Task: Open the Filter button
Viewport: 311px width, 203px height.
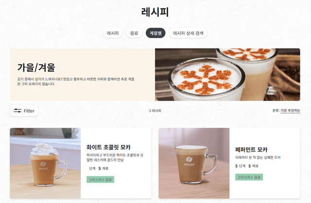Action: click(x=24, y=110)
